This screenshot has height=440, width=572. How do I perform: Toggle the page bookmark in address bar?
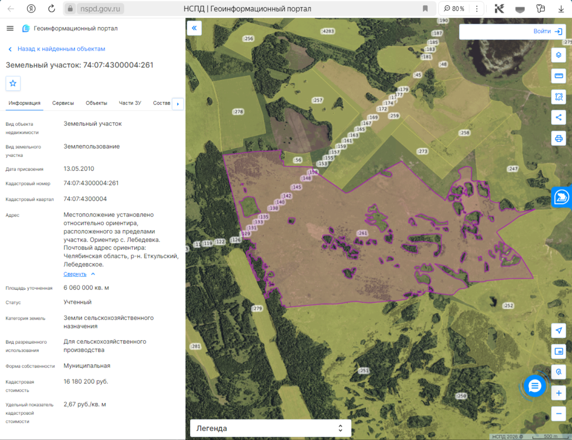click(425, 9)
